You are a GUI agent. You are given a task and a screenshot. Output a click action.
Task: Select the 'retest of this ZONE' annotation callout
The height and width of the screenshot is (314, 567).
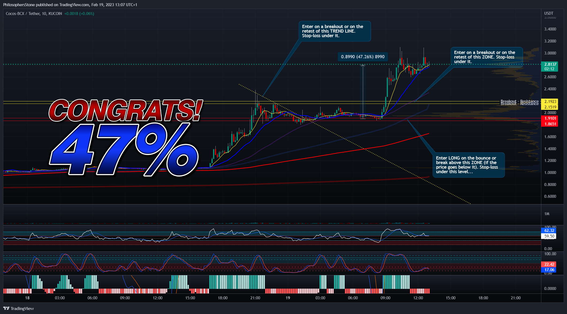[x=486, y=57]
